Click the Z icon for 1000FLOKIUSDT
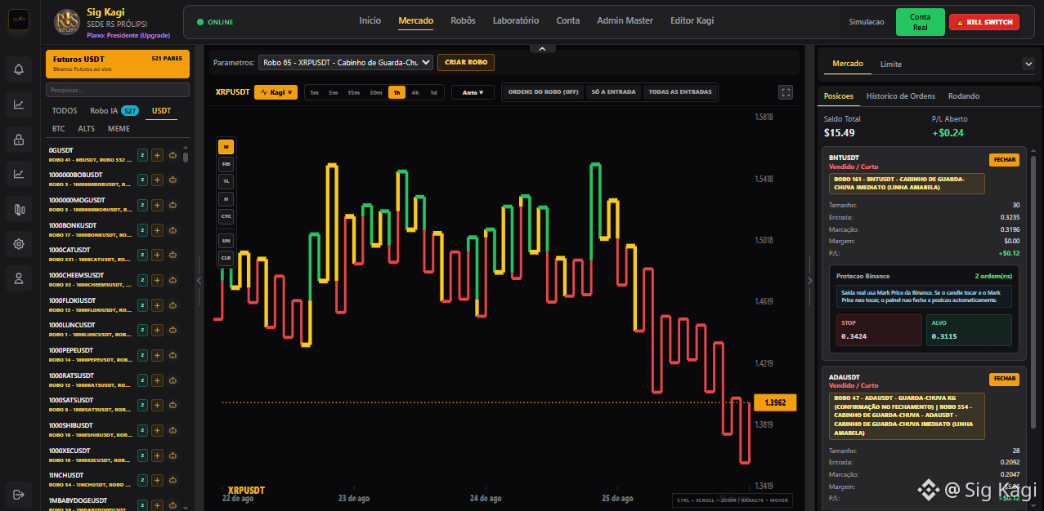 click(142, 305)
